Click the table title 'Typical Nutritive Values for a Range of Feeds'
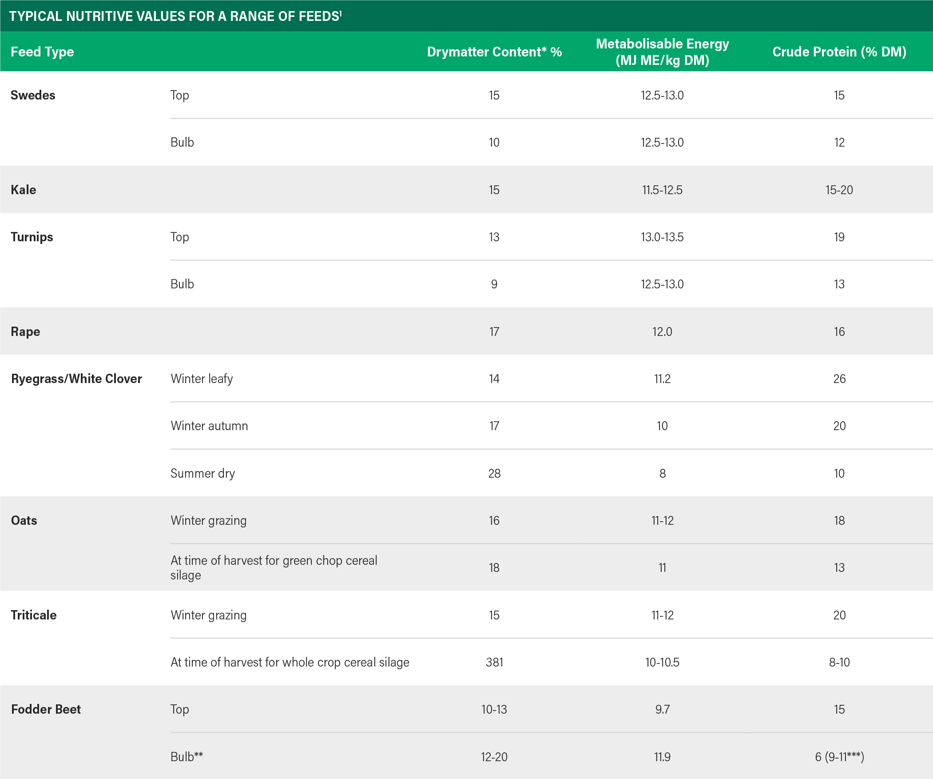933x779 pixels. click(x=175, y=16)
